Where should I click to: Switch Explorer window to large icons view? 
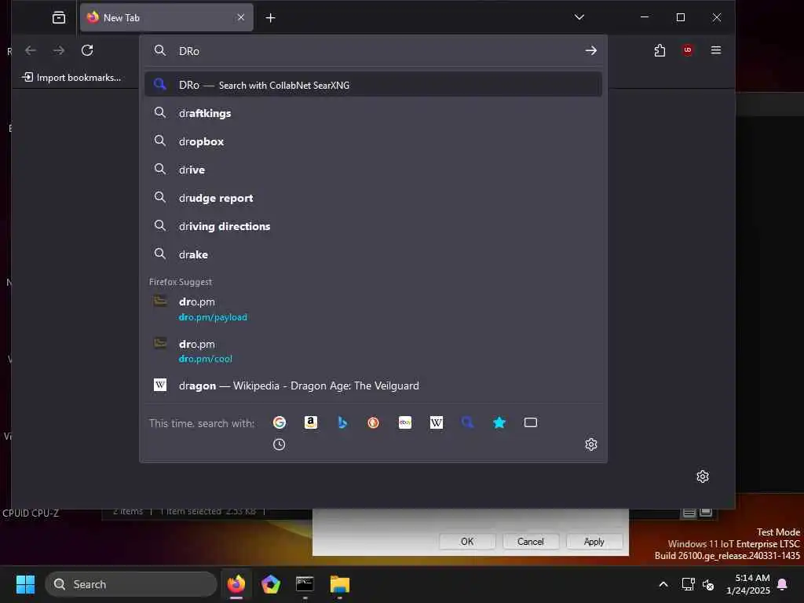click(x=706, y=512)
